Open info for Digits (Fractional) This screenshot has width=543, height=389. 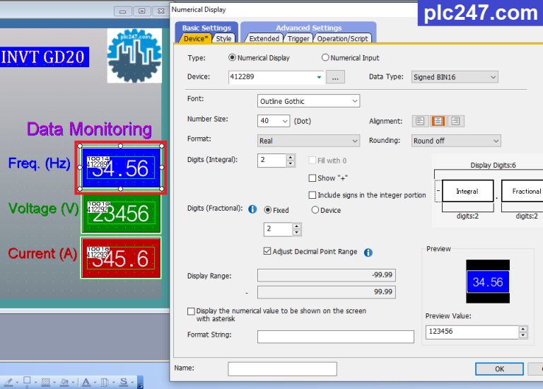[252, 209]
